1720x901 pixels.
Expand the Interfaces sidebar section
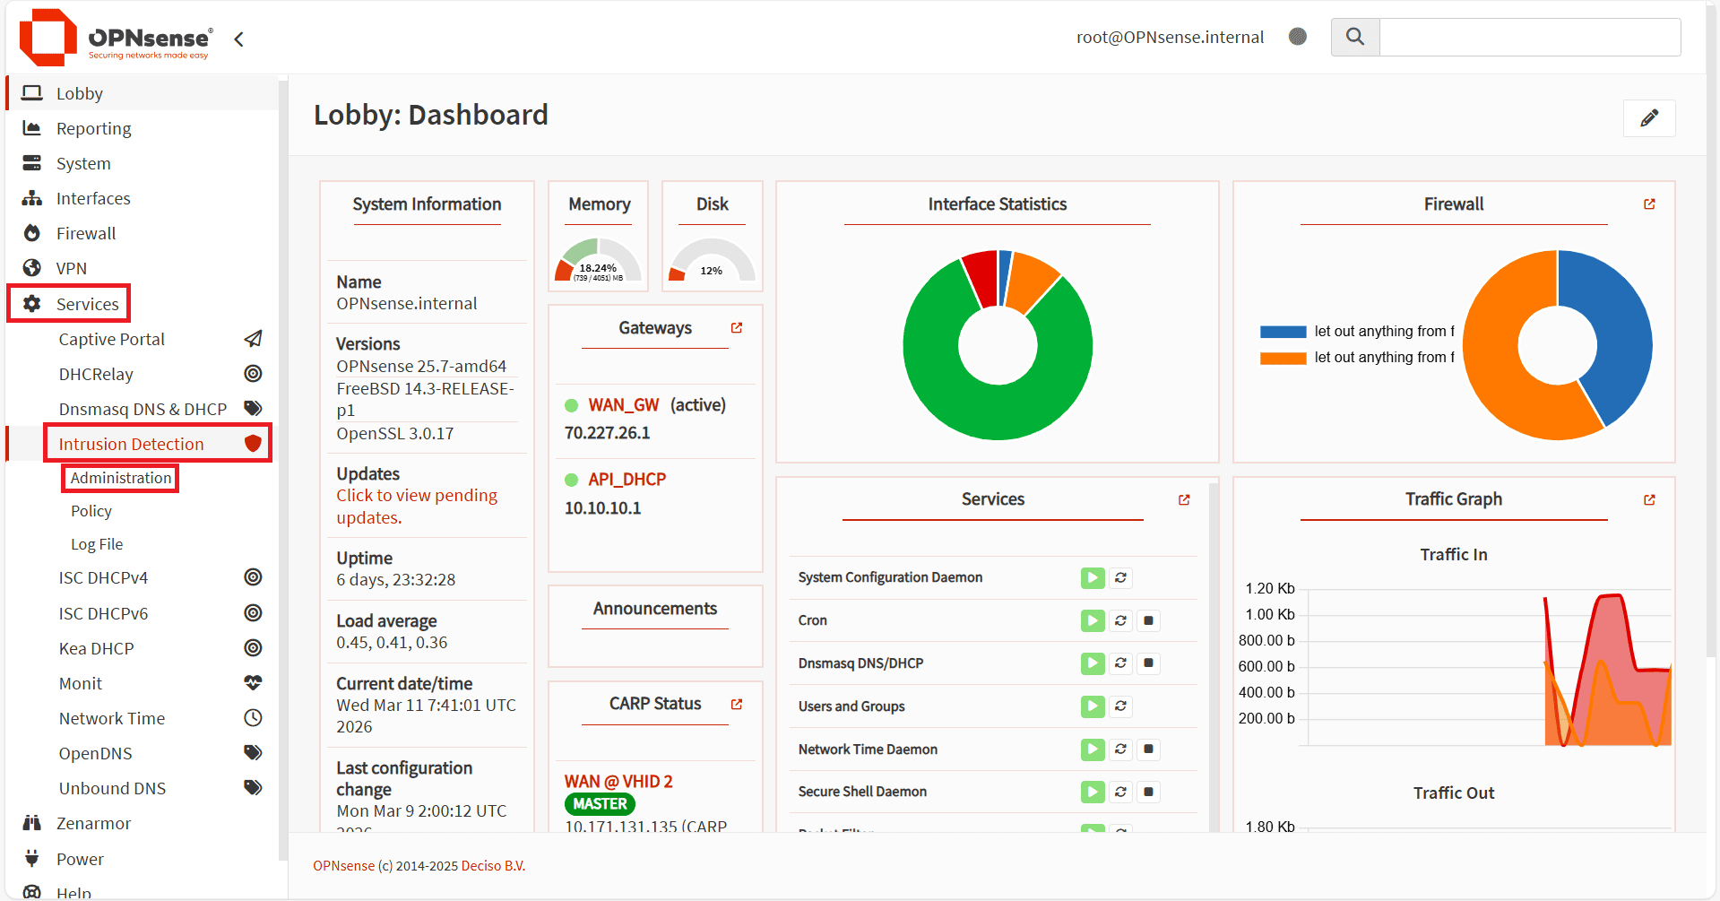click(93, 199)
